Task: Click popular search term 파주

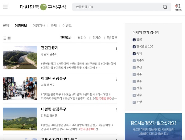Action: tap(139, 74)
